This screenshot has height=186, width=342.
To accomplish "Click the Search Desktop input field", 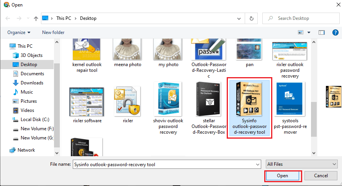I will point(303,18).
